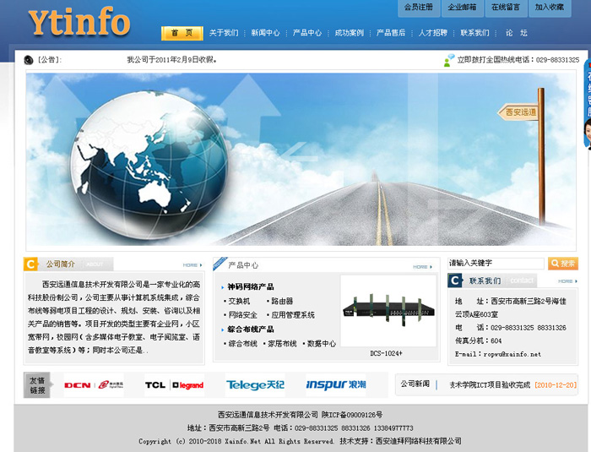The width and height of the screenshot is (591, 452).
Task: Open 神码网络产品 product category
Action: [x=251, y=286]
